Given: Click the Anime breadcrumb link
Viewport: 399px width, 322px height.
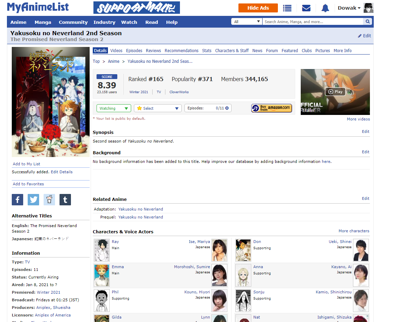Looking at the screenshot, I should pos(114,61).
